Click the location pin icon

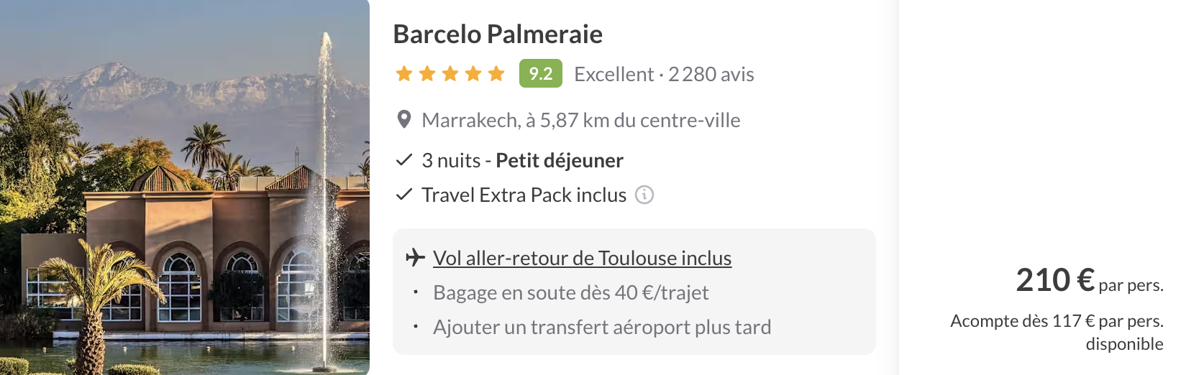(404, 120)
